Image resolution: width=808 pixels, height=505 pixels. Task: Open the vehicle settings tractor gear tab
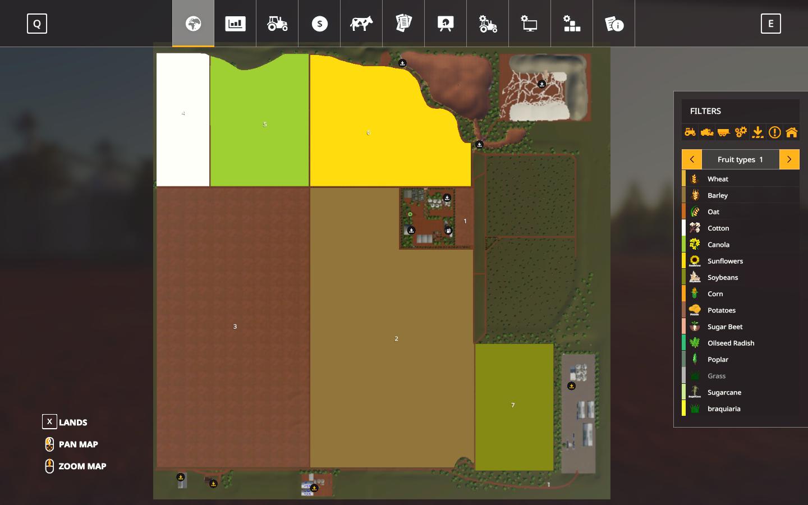488,24
